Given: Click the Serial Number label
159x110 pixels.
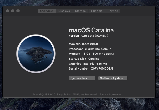Looking at the screenshot, I should click(x=79, y=68).
